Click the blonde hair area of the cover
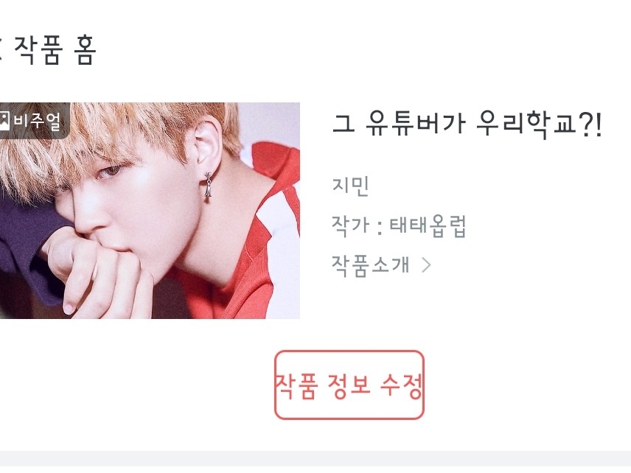Image resolution: width=631 pixels, height=473 pixels. click(105, 137)
